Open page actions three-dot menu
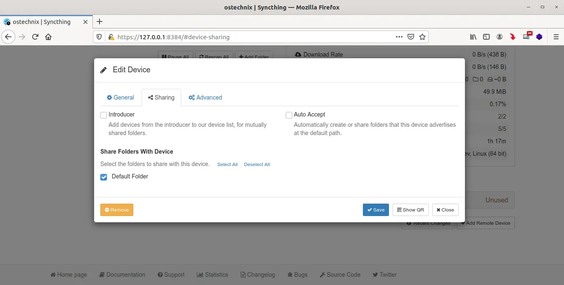This screenshot has height=285, width=564. [399, 37]
